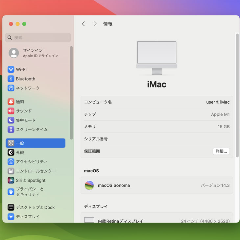The width and height of the screenshot is (240, 240).
Task: Focus the 検索 search field
Action: (38, 37)
